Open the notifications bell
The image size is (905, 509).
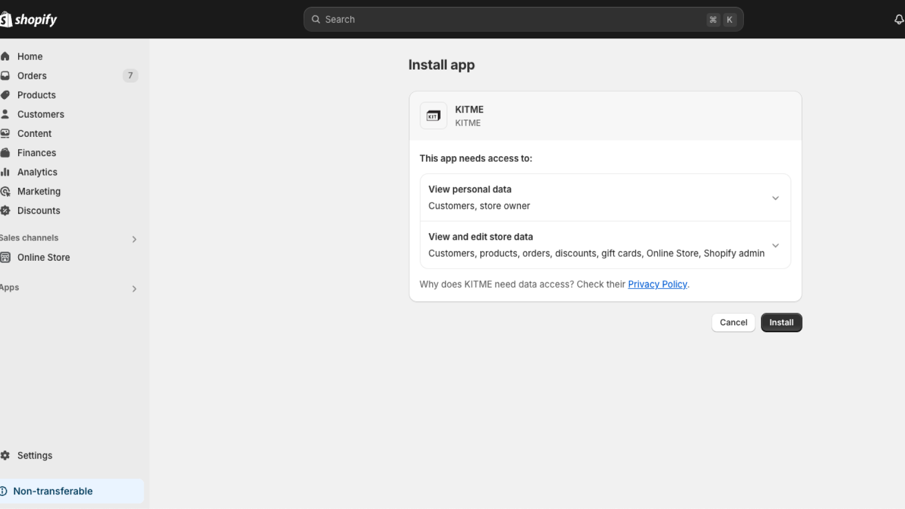(899, 20)
